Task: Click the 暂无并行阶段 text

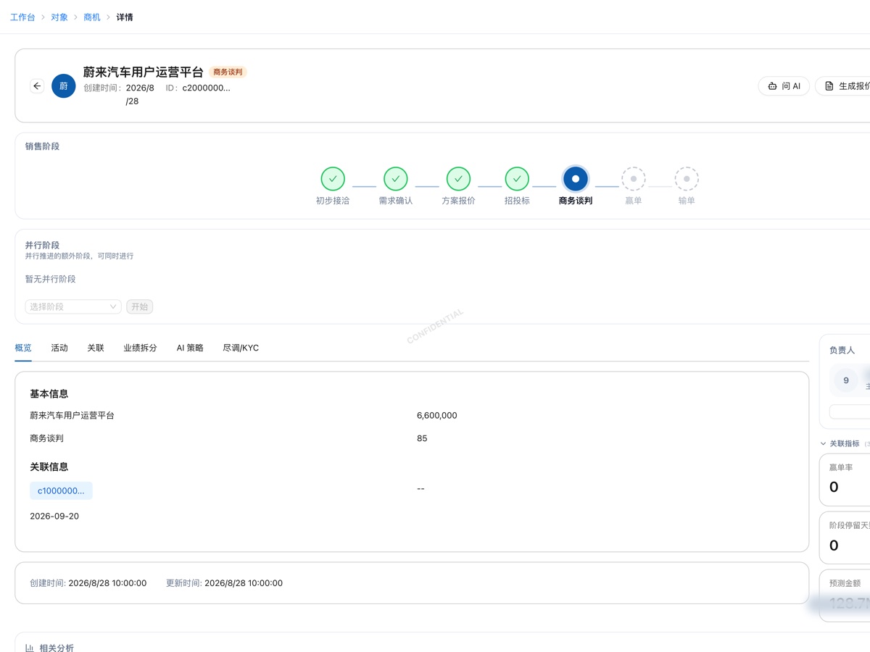Action: pyautogui.click(x=51, y=279)
